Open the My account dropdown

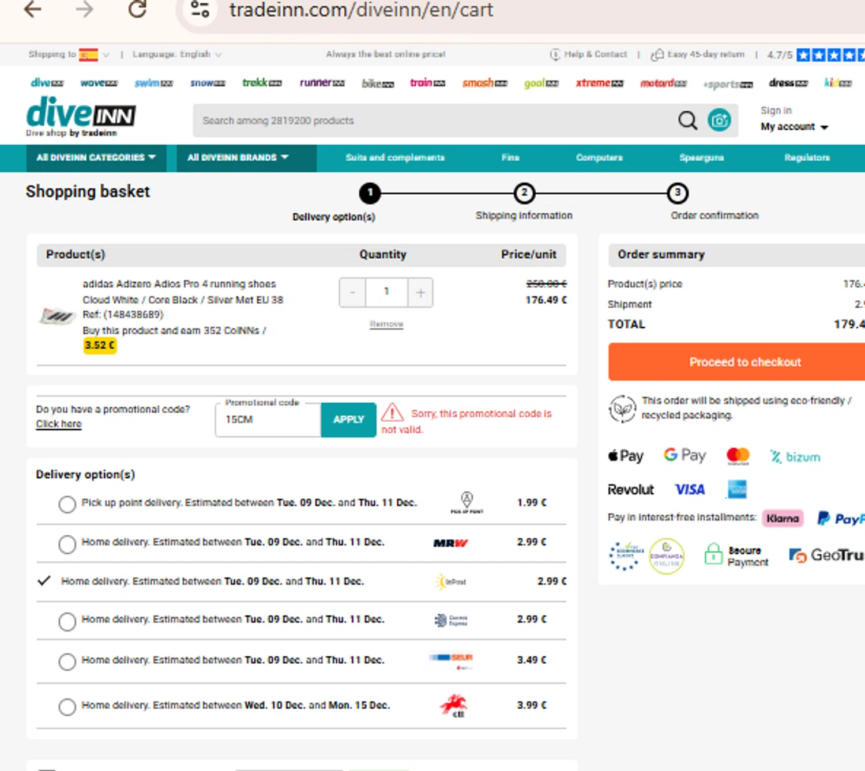(x=794, y=127)
